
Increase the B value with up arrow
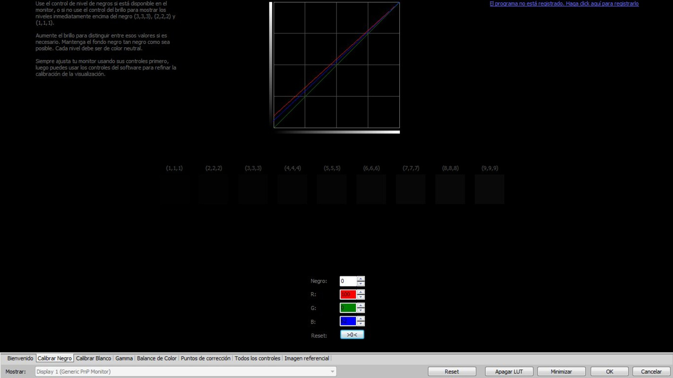[x=361, y=319]
